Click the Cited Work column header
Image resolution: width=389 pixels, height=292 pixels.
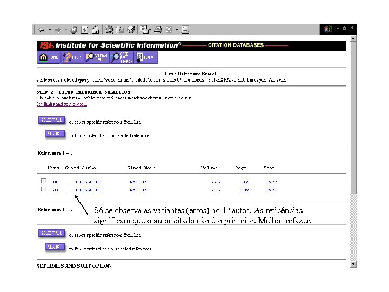tap(141, 168)
